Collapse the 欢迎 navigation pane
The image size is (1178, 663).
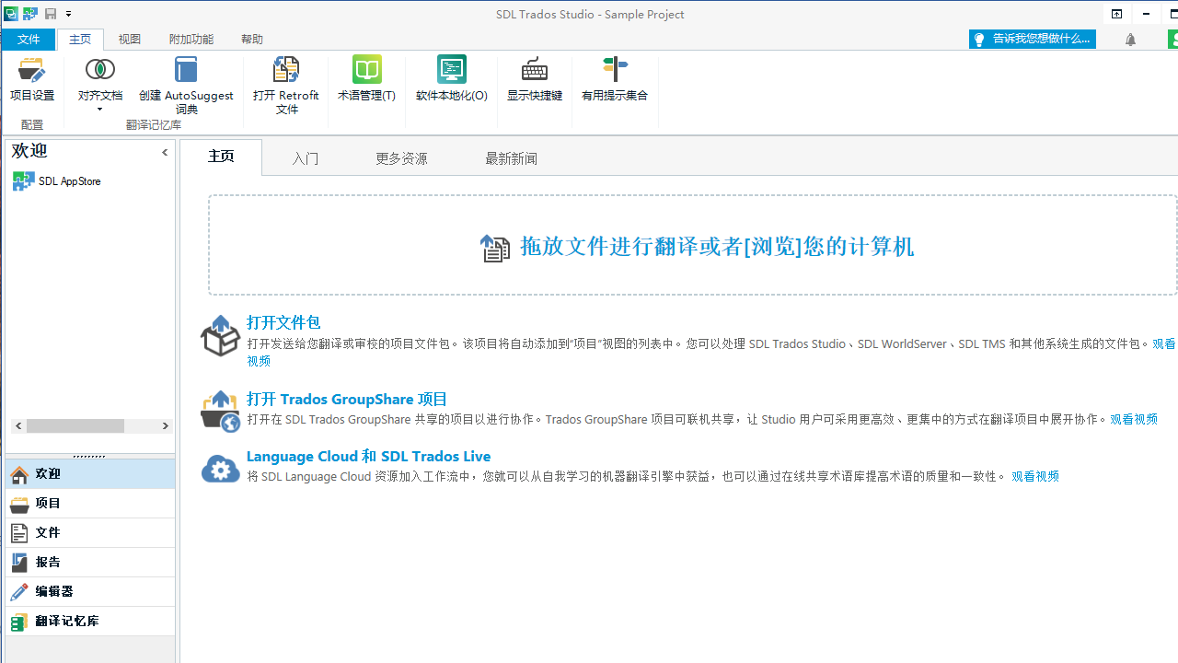point(165,152)
